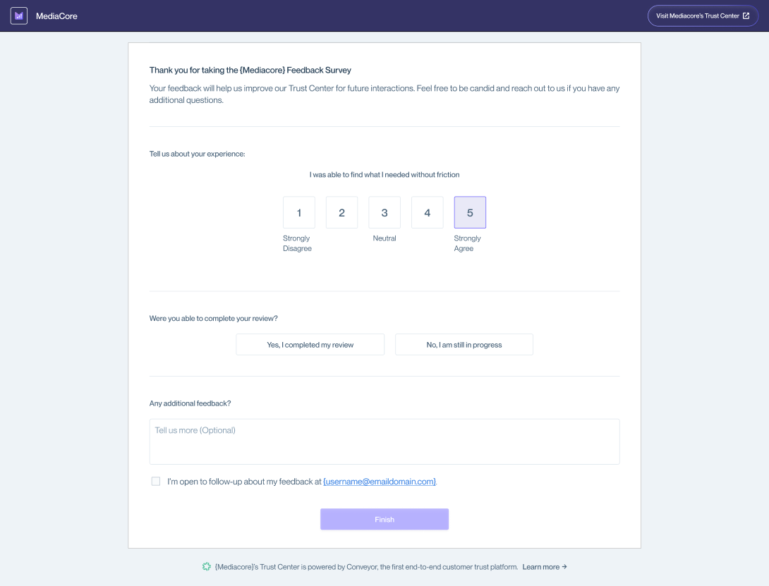Pick rating 4 on the agreement scale
Screen dimensions: 769x586
pos(427,212)
